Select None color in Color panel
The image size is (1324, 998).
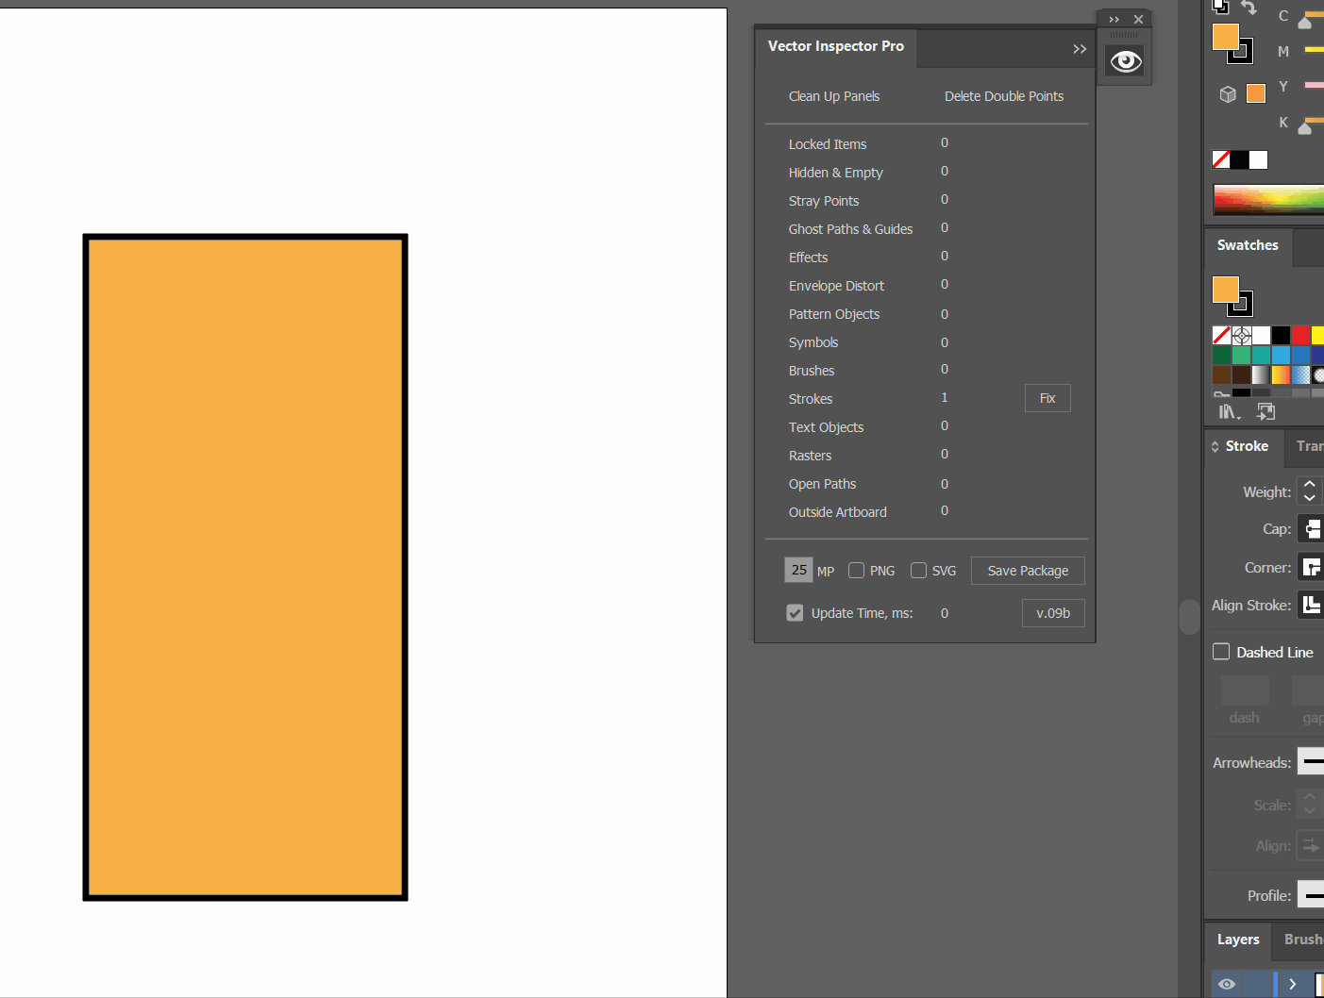point(1221,159)
